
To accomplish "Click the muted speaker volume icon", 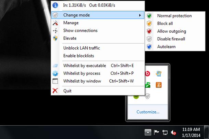I will tap(173, 133).
